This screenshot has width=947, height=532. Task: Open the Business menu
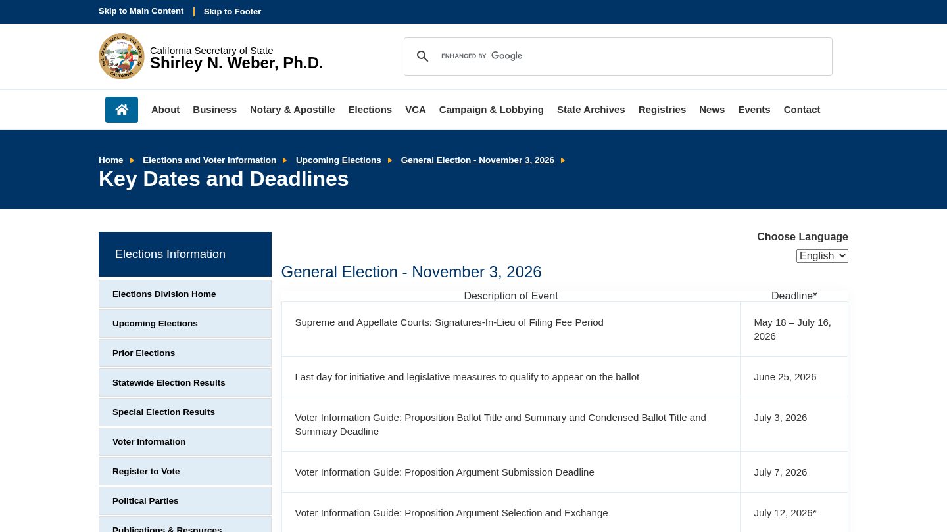pyautogui.click(x=214, y=110)
